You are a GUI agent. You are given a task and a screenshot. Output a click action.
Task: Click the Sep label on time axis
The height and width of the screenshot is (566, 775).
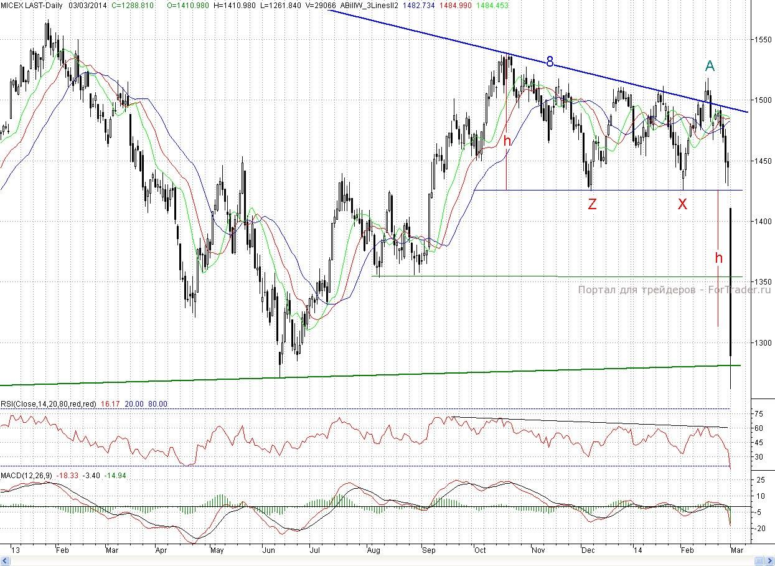pos(429,550)
